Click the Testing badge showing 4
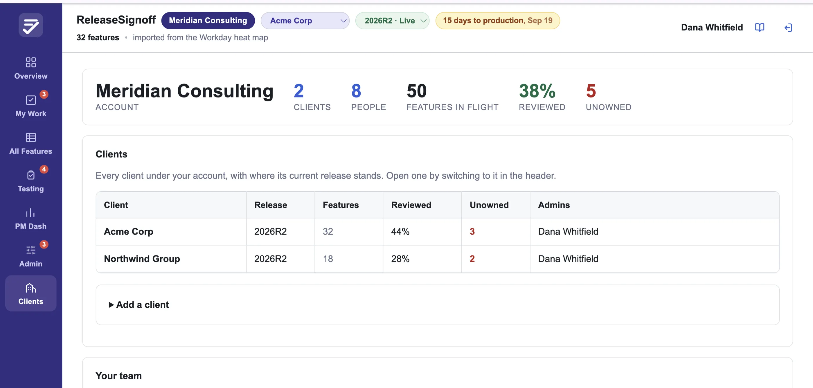813x388 pixels. (x=44, y=169)
